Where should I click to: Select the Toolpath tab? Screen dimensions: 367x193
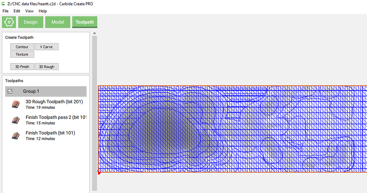click(x=85, y=22)
